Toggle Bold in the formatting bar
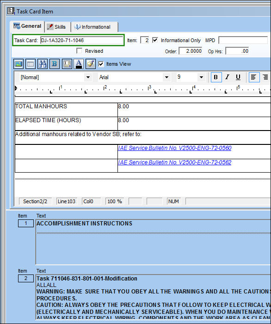271x324 pixels. click(216, 77)
